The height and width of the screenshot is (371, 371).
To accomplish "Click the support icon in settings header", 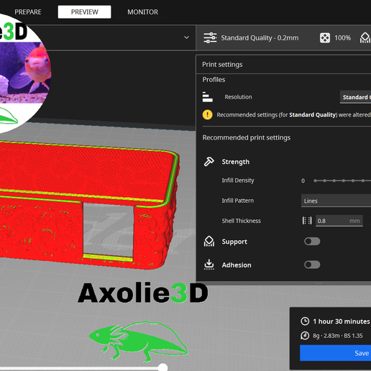I will click(x=365, y=38).
